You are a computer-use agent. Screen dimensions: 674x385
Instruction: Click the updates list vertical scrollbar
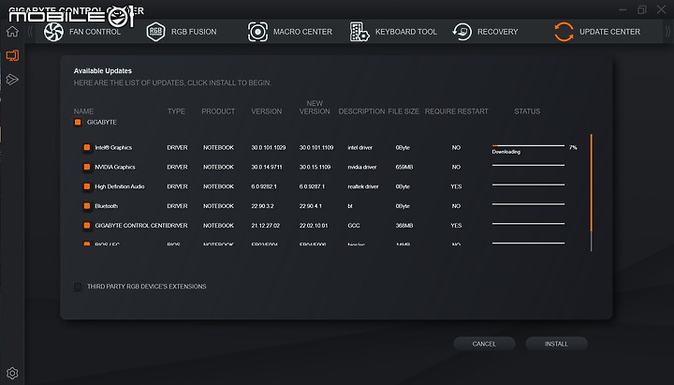(592, 192)
